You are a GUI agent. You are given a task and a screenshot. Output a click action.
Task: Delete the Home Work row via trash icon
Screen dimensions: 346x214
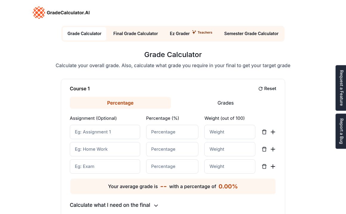[264, 149]
